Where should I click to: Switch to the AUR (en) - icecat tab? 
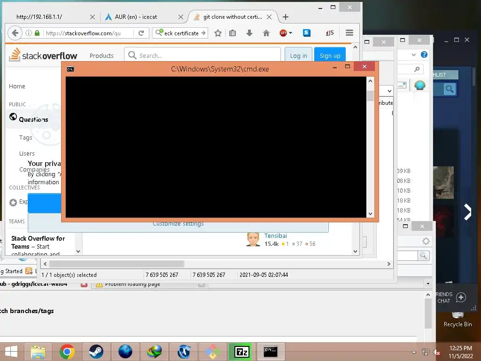point(136,17)
